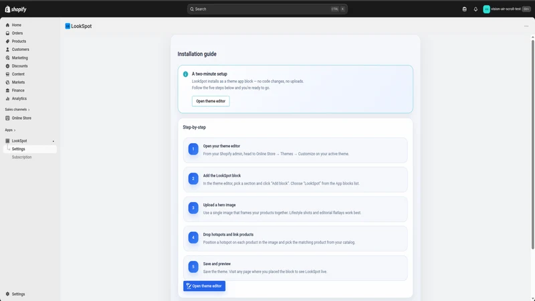Click the Upload a hero image step
The height and width of the screenshot is (301, 535).
(x=295, y=209)
